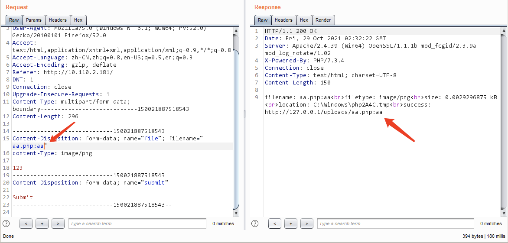This screenshot has height=243, width=508.
Task: Click the Request scrollbar down arrow
Action: pos(236,214)
